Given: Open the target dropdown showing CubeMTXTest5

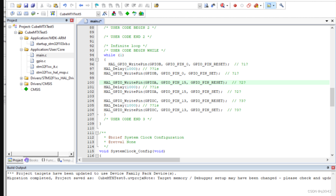Looking at the screenshot, I should point(98,14).
